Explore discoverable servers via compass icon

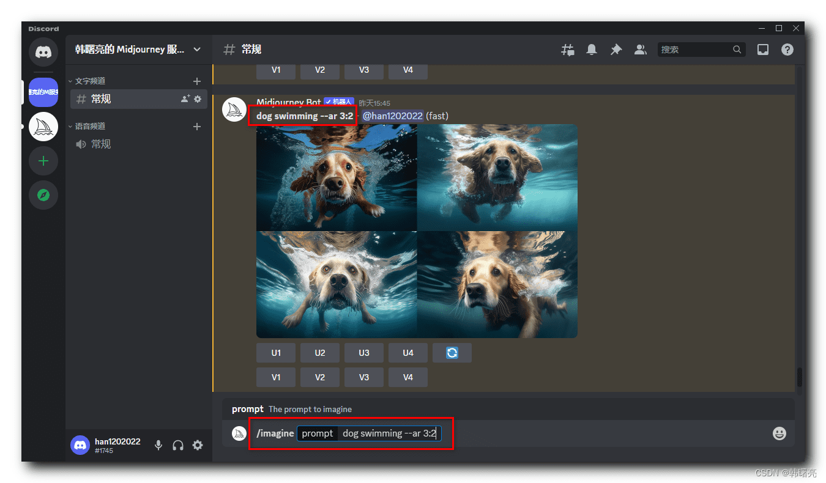coord(43,195)
